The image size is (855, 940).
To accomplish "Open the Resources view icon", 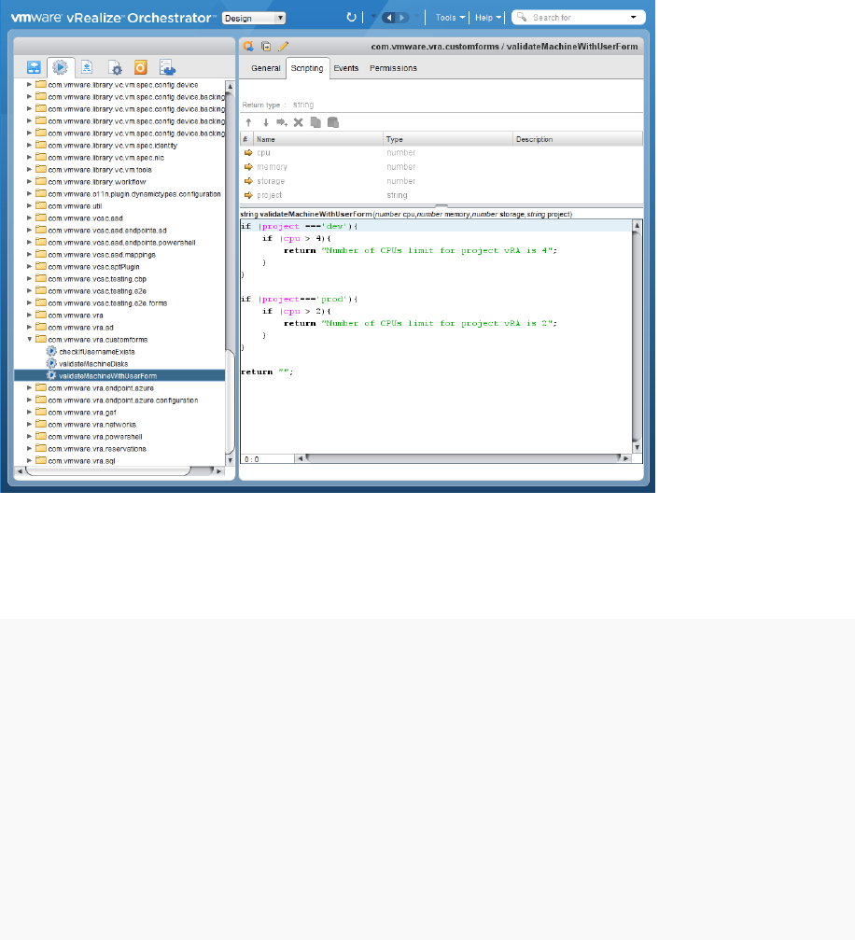I will pos(87,67).
